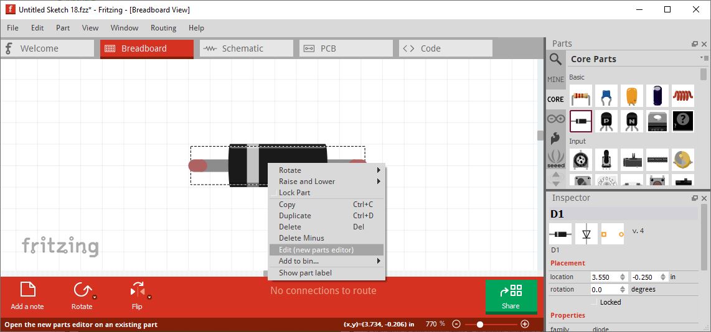The image size is (711, 332).
Task: Select the dark electrolytic capacitor part
Action: [x=657, y=96]
